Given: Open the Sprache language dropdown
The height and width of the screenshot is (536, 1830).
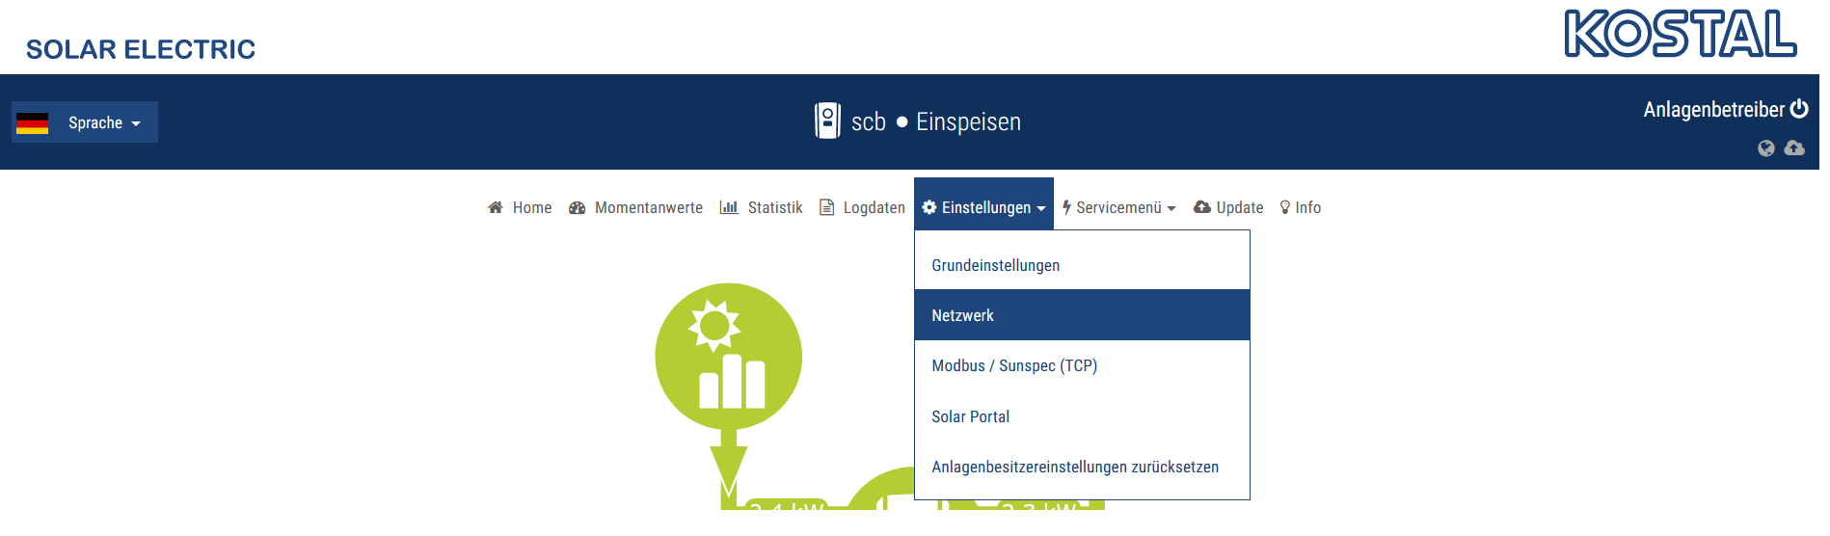Looking at the screenshot, I should pos(85,122).
